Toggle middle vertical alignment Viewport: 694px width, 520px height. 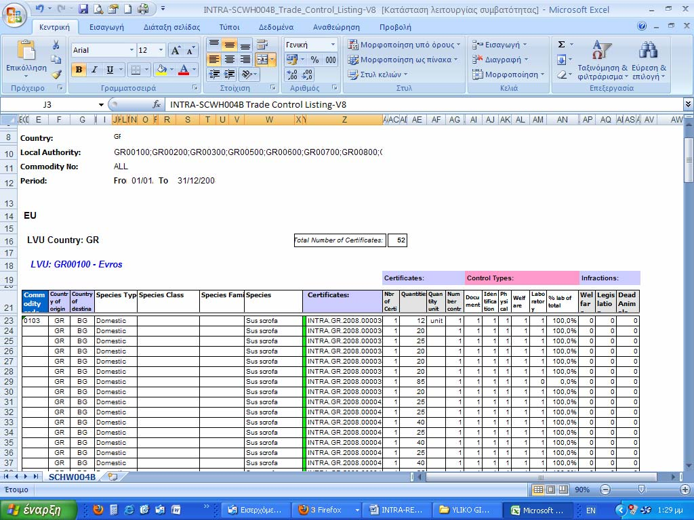230,45
